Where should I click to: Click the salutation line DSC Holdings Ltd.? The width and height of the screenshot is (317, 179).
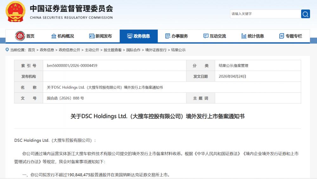point(55,140)
